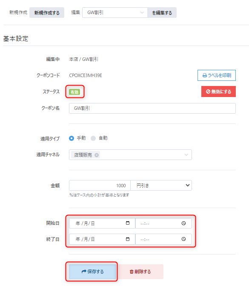
Task: Click the 金額 amount input field
Action: (100, 186)
